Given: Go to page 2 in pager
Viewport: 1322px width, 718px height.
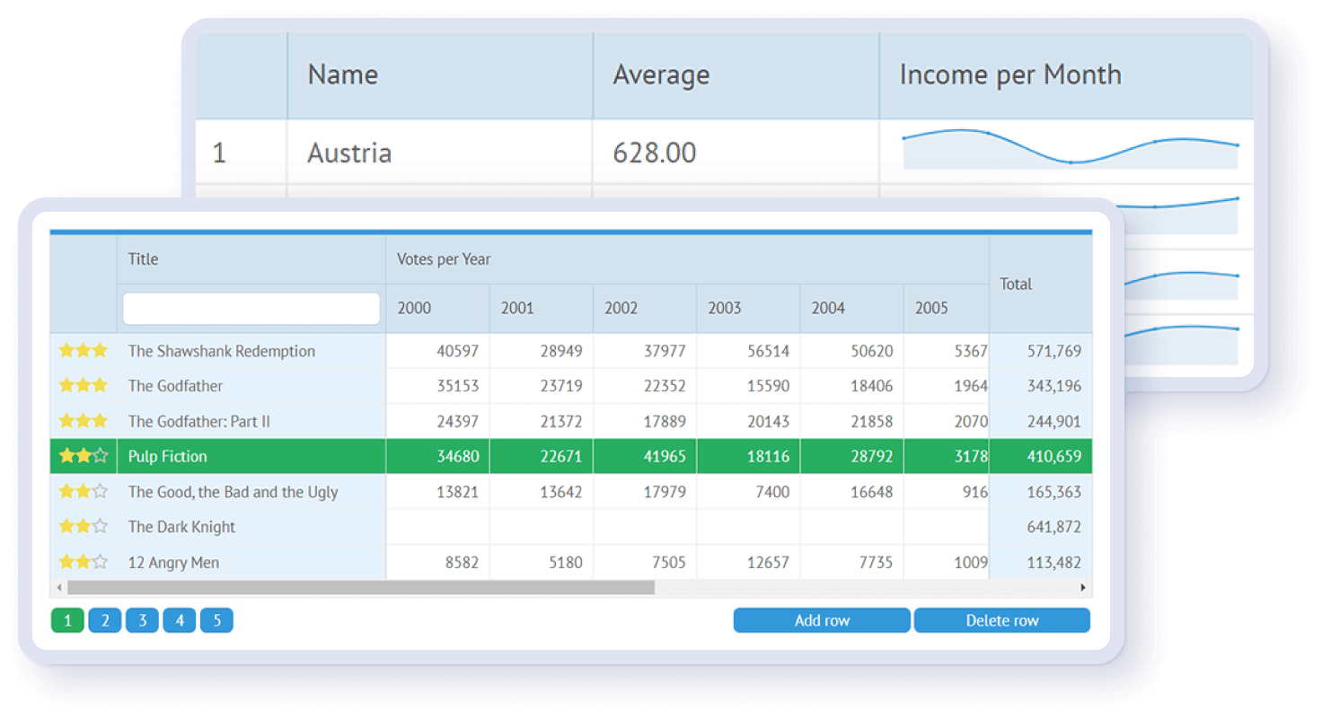Looking at the screenshot, I should tap(104, 620).
